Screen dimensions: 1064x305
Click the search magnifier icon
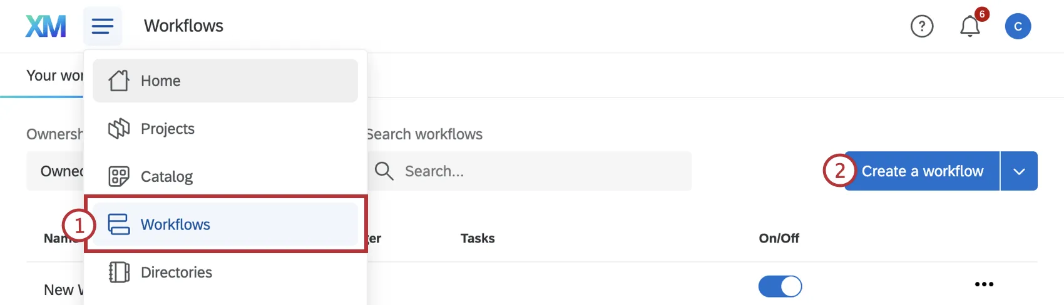384,171
